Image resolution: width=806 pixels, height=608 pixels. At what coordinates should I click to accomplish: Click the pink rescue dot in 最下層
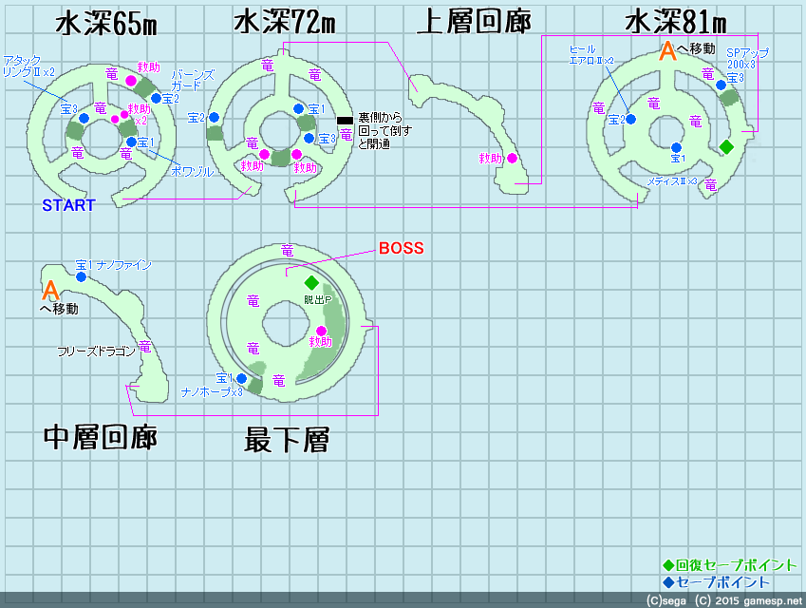321,331
